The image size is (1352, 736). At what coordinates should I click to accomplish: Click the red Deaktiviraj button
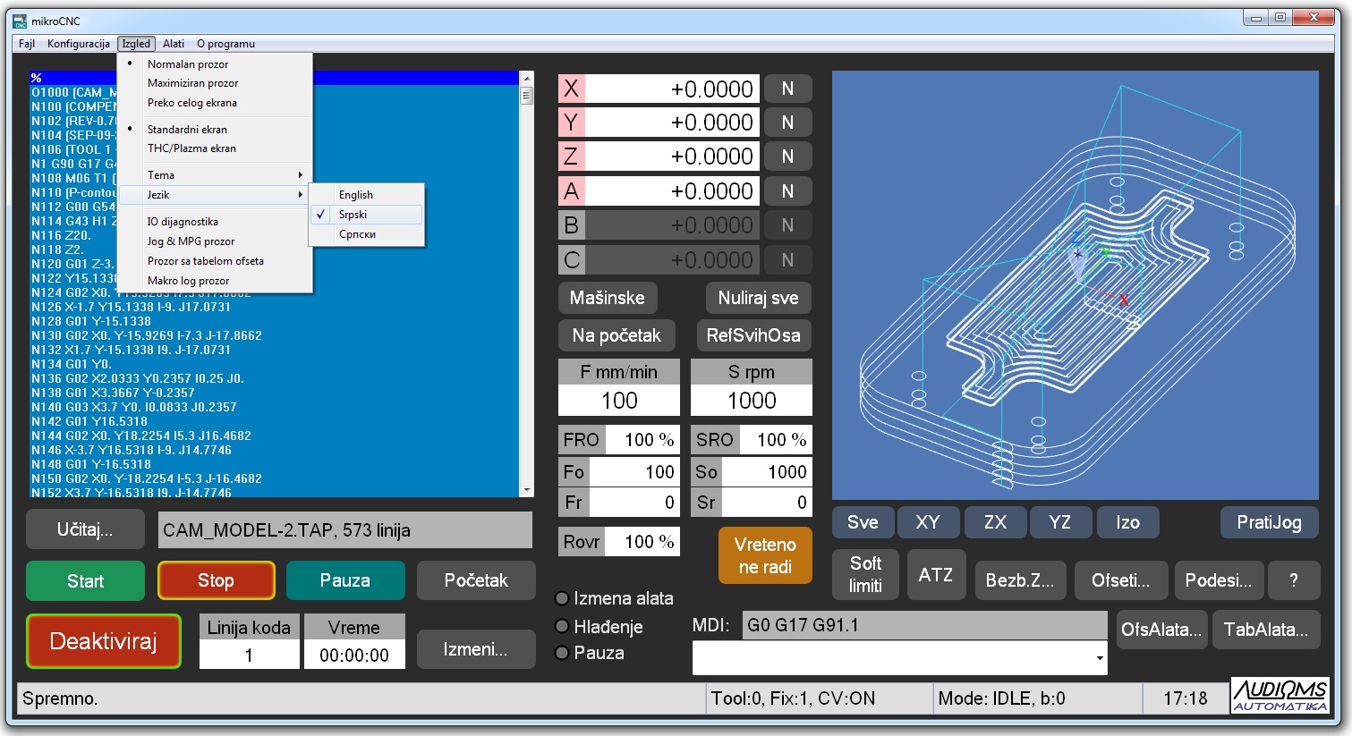coord(104,641)
